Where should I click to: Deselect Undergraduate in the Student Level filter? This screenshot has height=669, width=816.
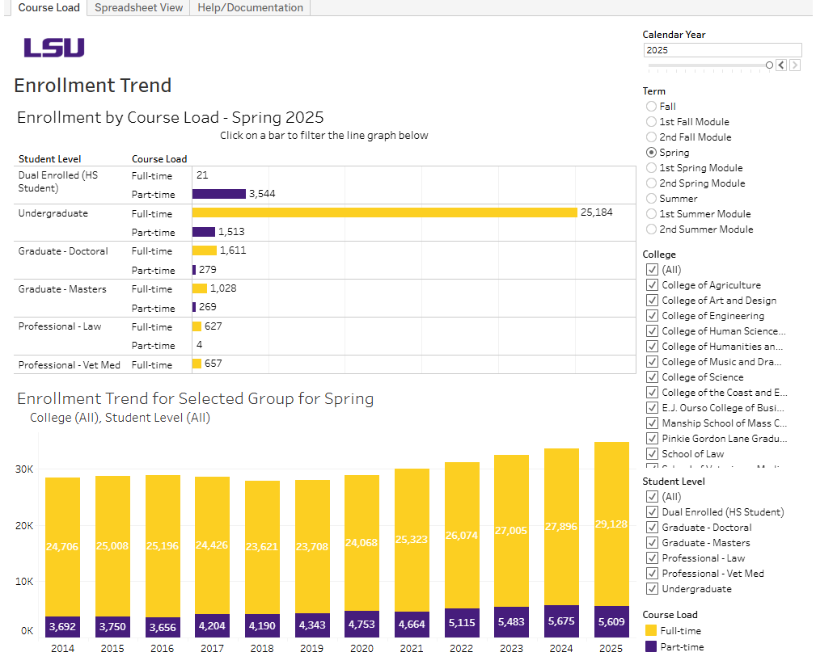coord(652,588)
